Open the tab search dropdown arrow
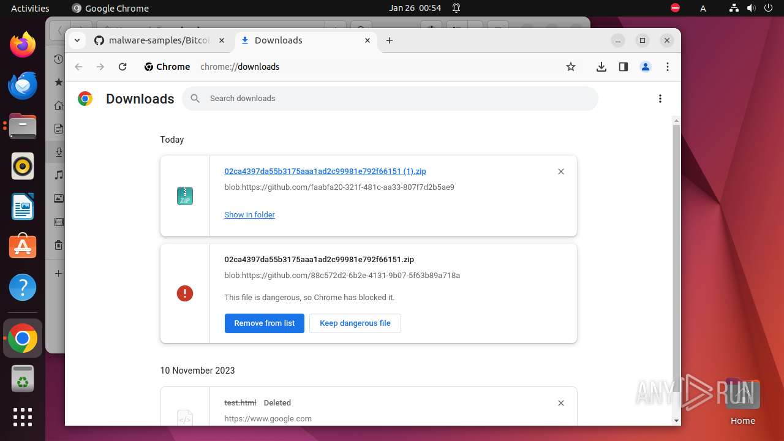This screenshot has width=784, height=441. point(77,40)
